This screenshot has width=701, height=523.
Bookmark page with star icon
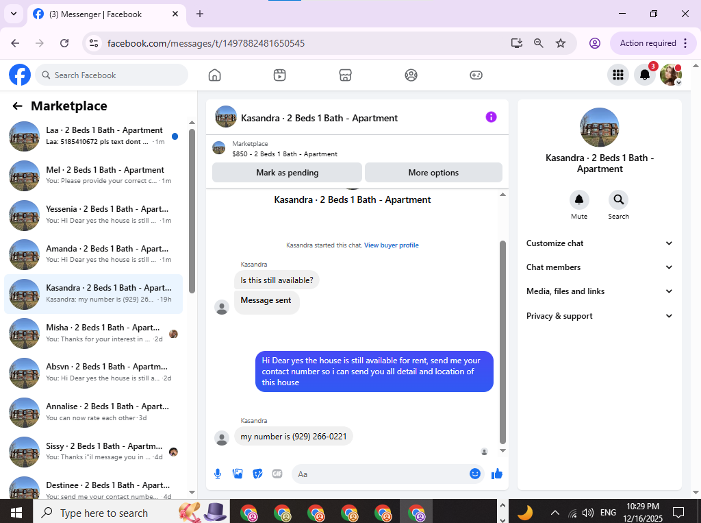coord(560,43)
